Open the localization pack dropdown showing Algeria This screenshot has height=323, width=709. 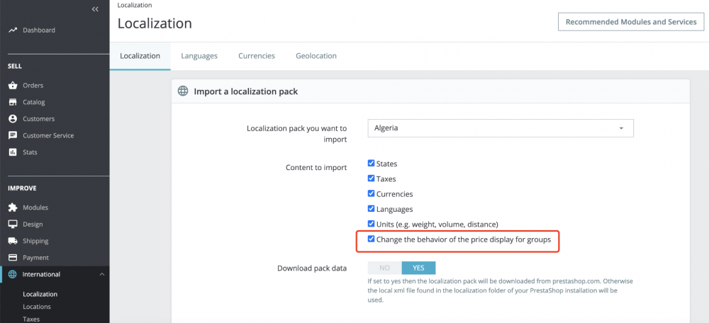coord(500,128)
